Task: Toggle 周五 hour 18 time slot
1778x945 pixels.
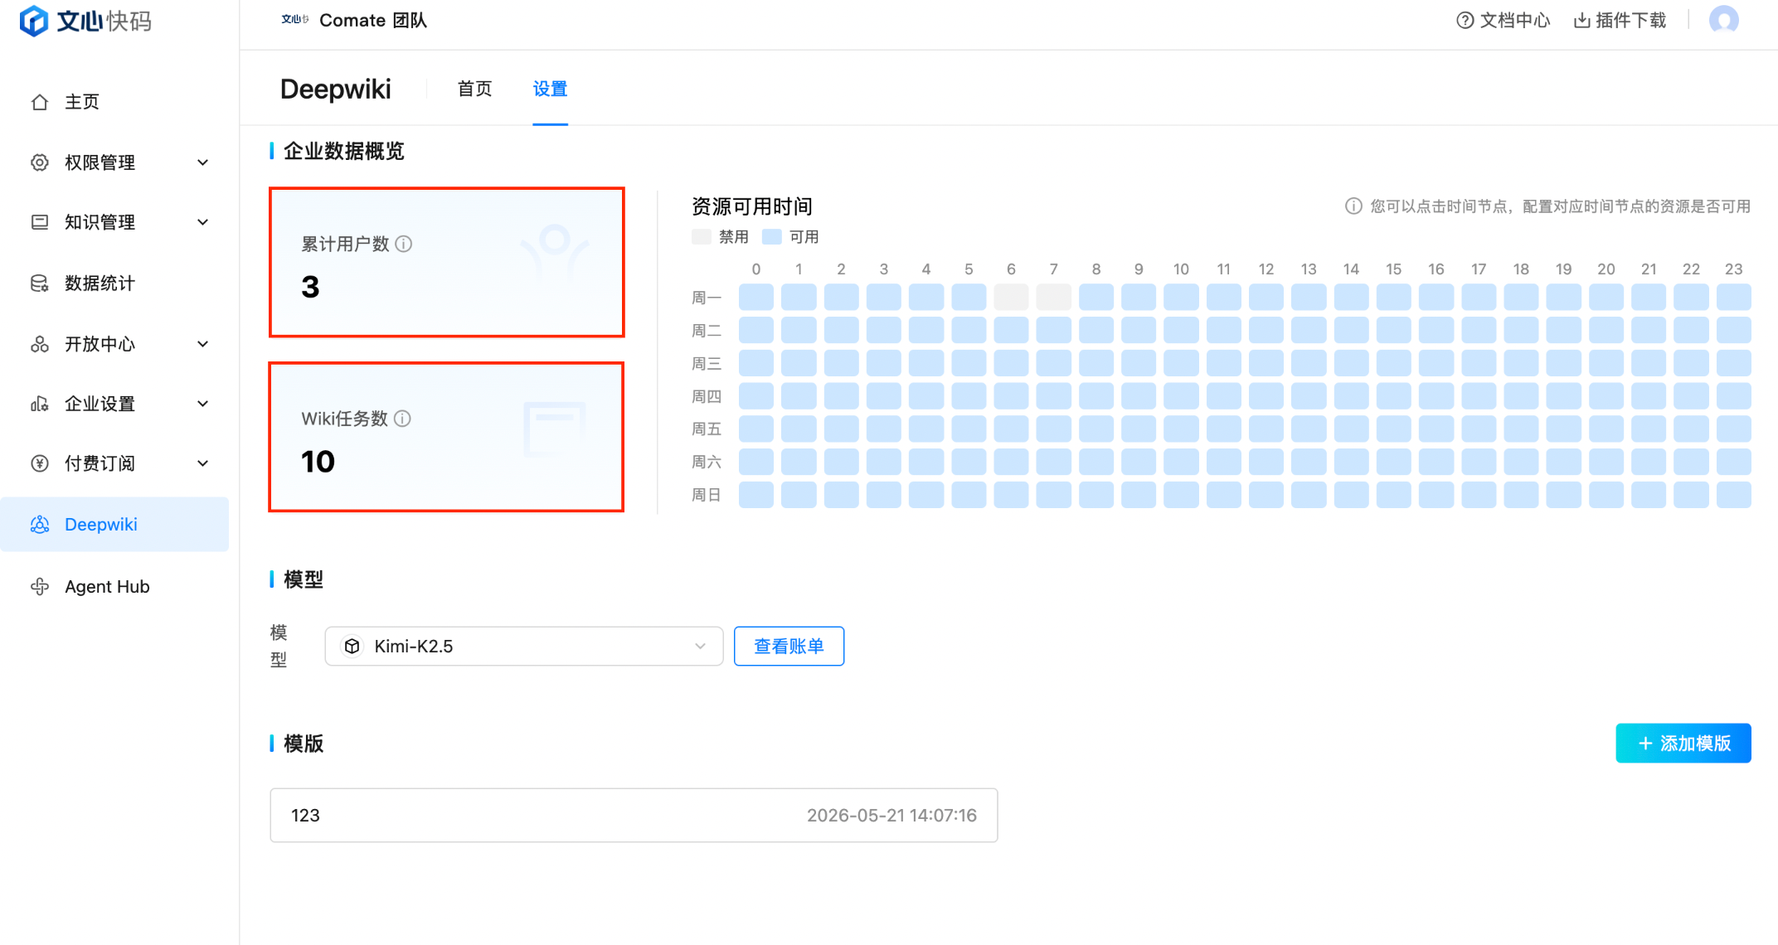Action: click(1521, 429)
